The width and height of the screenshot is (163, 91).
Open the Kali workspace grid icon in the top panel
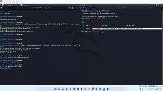point(3,5)
